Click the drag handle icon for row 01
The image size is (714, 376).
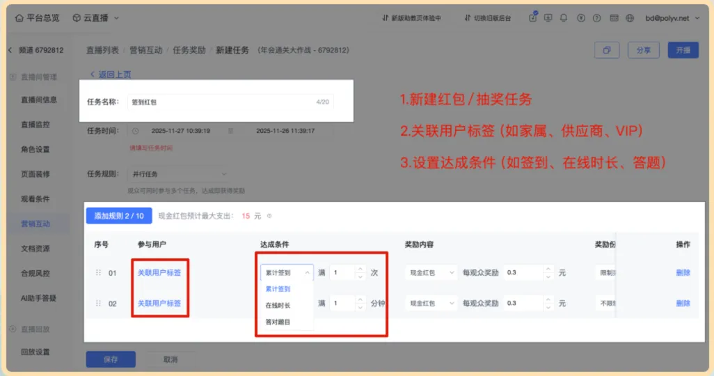[98, 273]
